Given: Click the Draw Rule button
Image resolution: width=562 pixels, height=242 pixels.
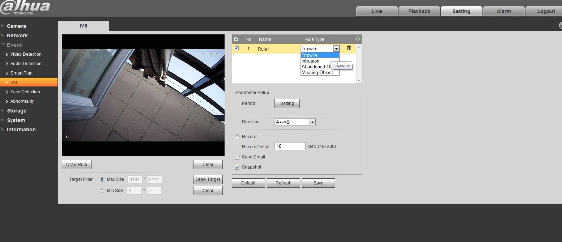Looking at the screenshot, I should click(x=77, y=165).
